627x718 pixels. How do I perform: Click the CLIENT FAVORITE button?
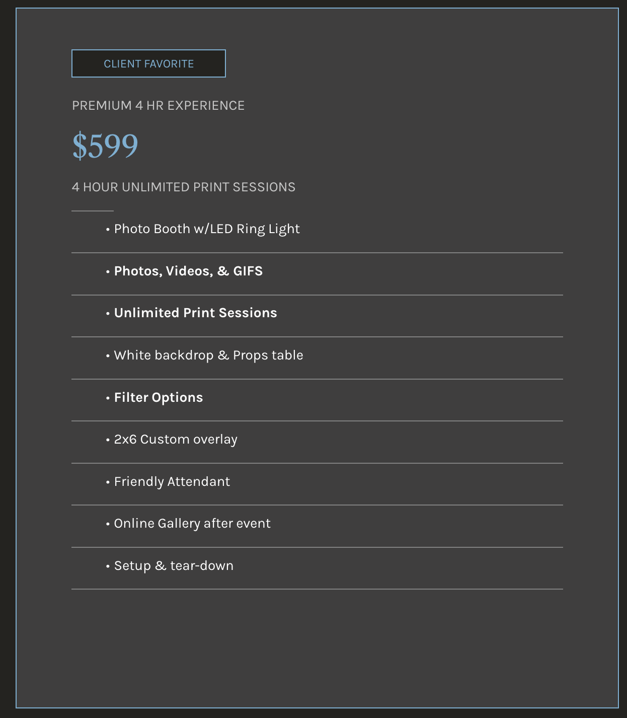(x=148, y=63)
